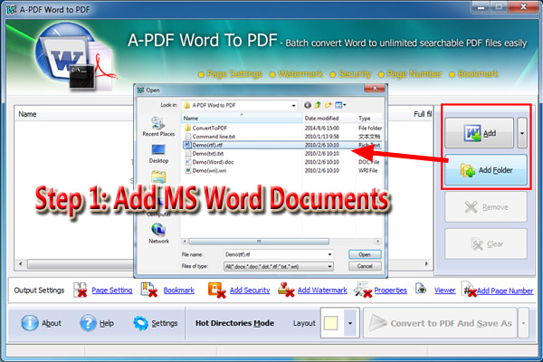The height and width of the screenshot is (362, 543).
Task: Click the About info icon
Action: pyautogui.click(x=30, y=323)
